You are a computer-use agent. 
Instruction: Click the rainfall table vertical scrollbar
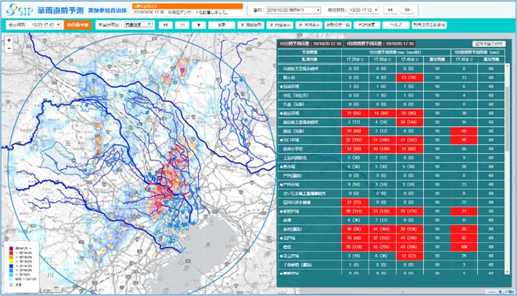pyautogui.click(x=509, y=162)
